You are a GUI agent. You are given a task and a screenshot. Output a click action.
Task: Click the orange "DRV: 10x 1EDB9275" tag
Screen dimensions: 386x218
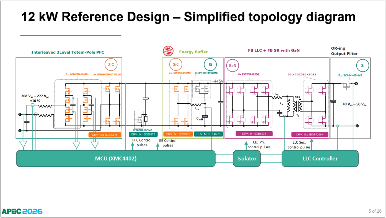105,135
